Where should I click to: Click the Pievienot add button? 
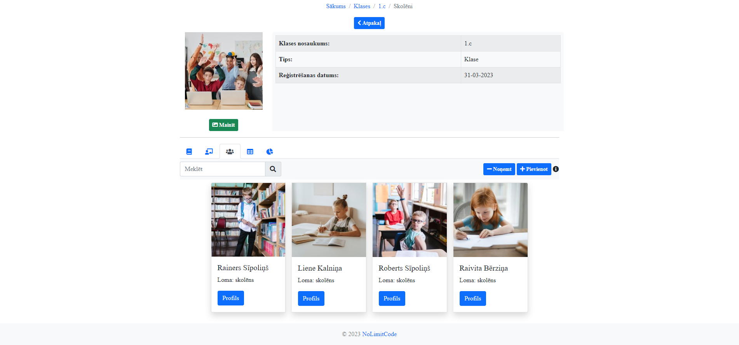pos(534,169)
